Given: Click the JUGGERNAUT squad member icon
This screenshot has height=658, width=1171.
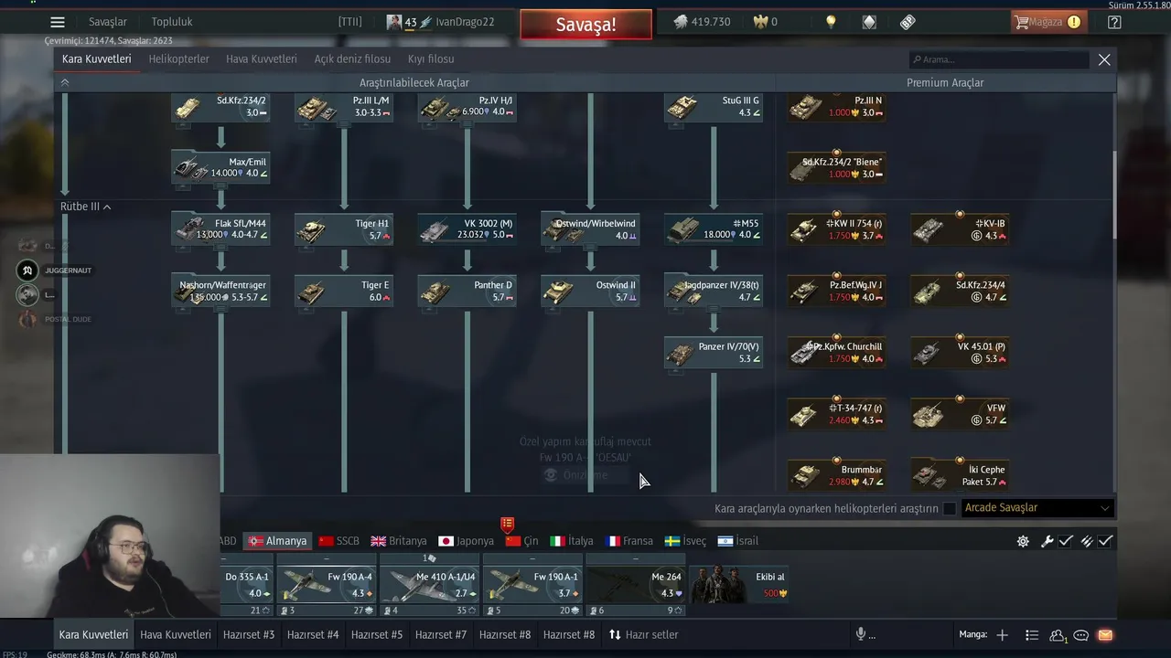Looking at the screenshot, I should [x=28, y=271].
